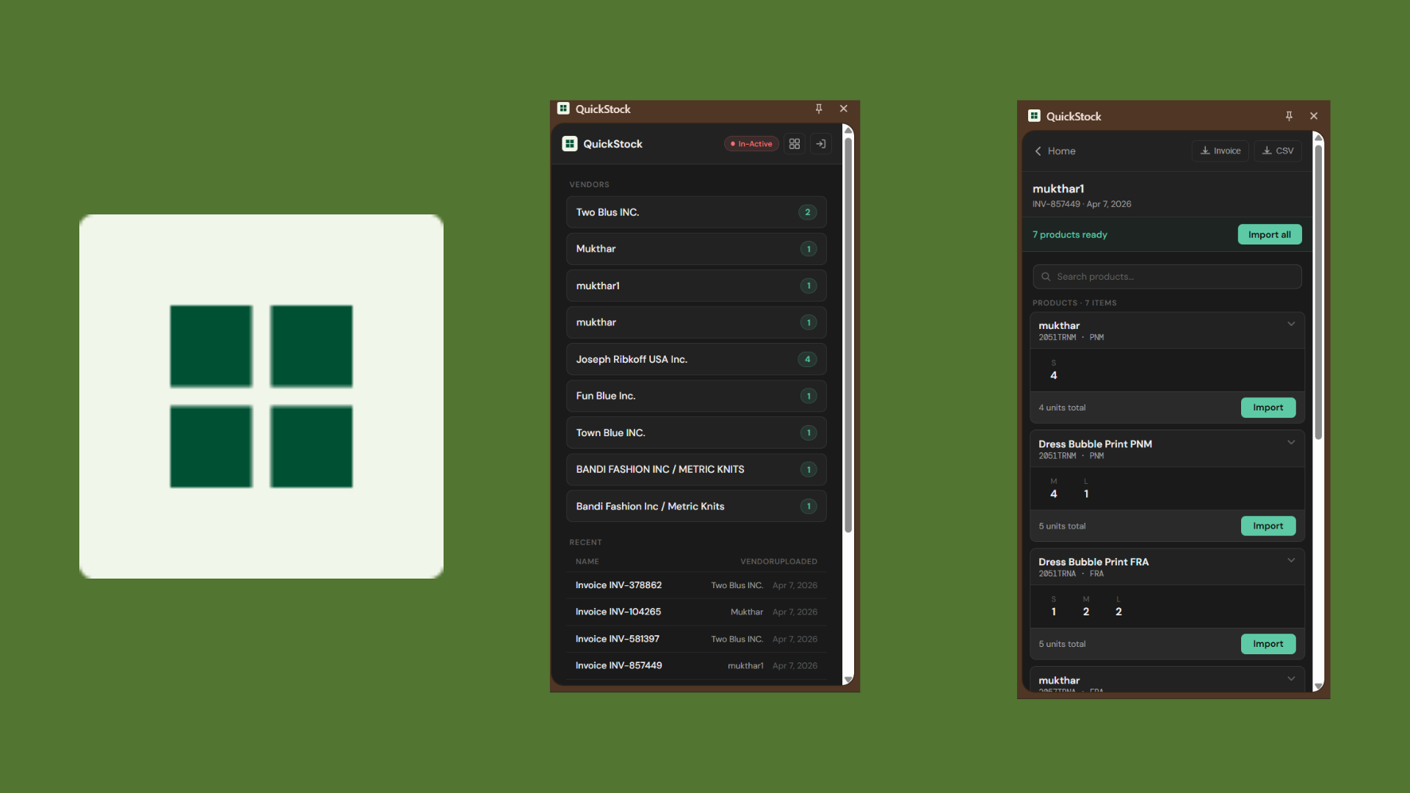Click the sign-out arrow icon in the header
This screenshot has width=1410, height=793.
tap(821, 144)
